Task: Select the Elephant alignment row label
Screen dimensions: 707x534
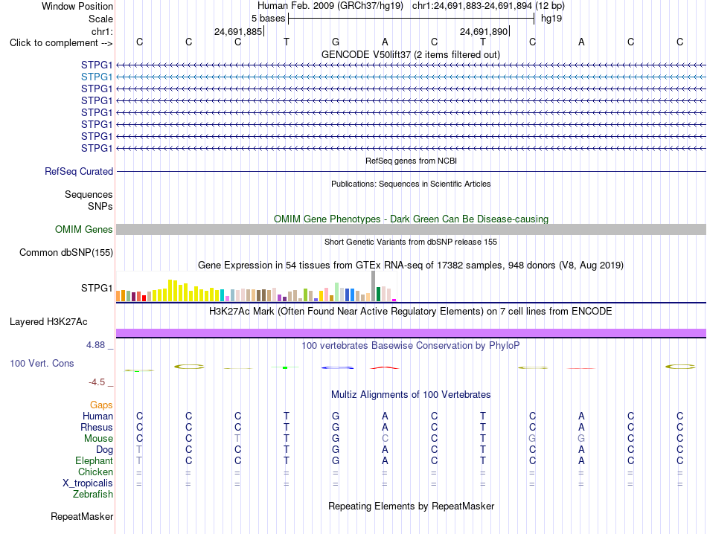Action: (x=94, y=460)
